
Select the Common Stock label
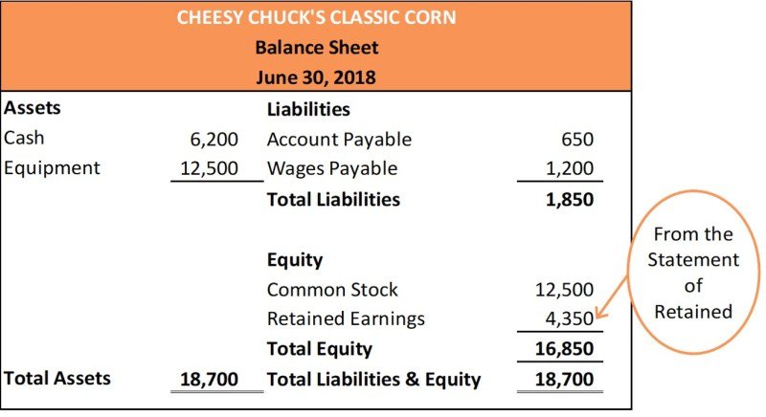point(331,290)
